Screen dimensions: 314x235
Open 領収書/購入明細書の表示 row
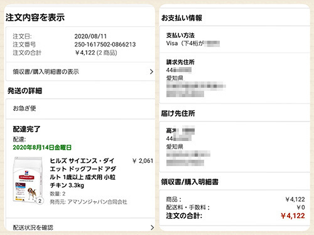coord(80,71)
